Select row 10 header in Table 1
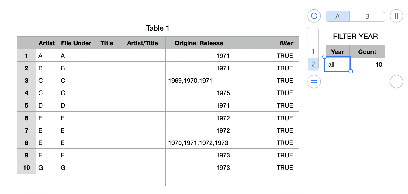 (x=27, y=168)
